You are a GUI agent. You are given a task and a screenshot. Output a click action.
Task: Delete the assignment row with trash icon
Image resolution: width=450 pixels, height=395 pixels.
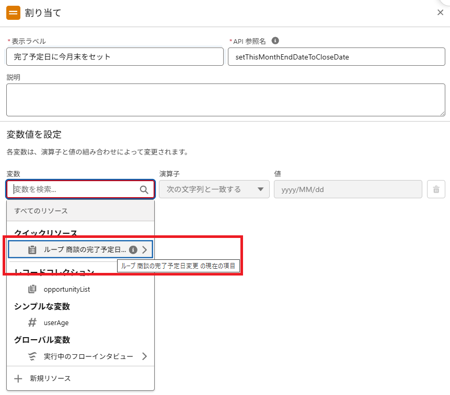point(436,189)
